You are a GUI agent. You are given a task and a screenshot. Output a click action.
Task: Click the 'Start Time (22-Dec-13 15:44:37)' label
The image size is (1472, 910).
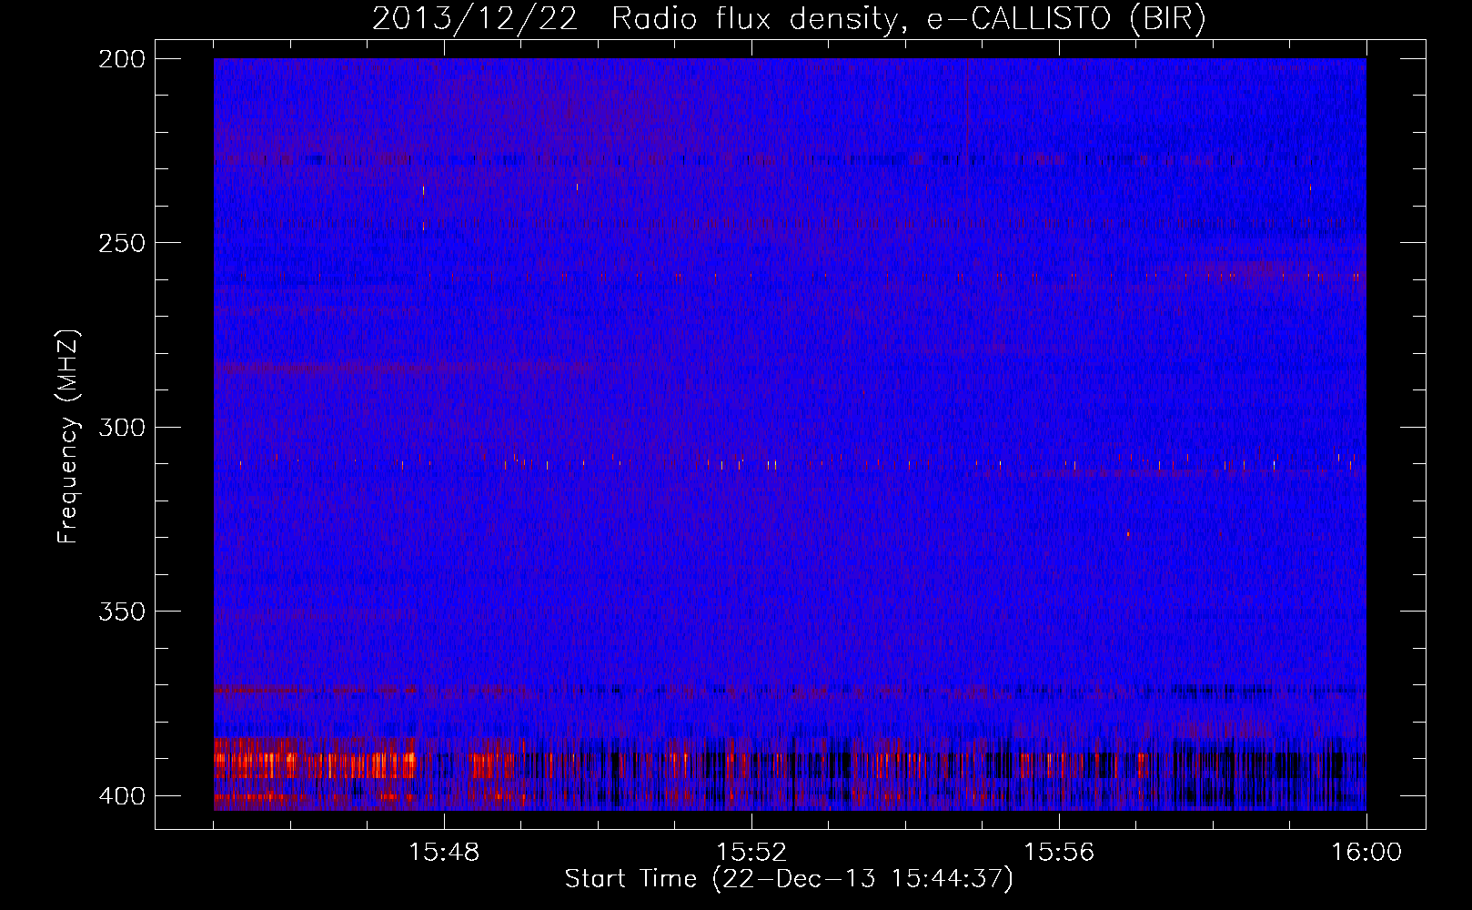point(789,879)
